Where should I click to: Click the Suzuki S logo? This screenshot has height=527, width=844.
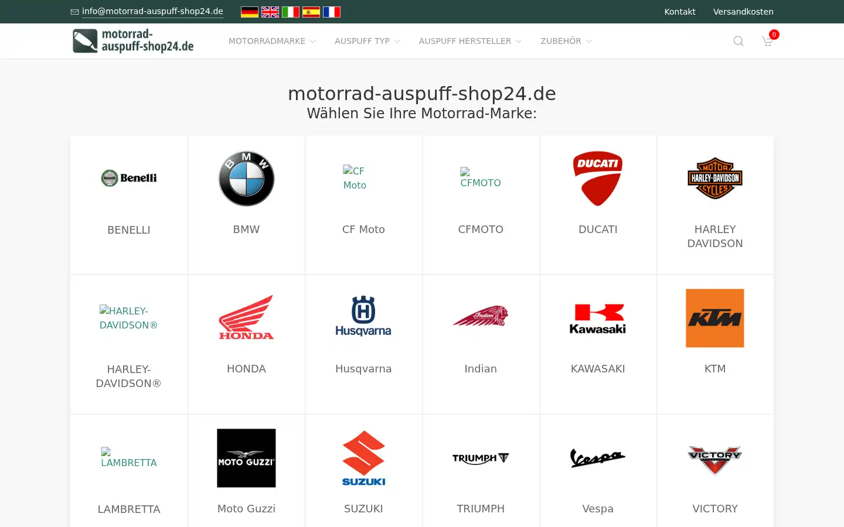(x=363, y=458)
